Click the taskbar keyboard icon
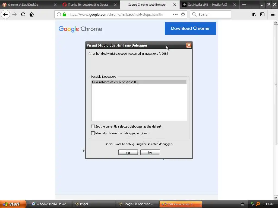278x208 pixels. pyautogui.click(x=243, y=204)
